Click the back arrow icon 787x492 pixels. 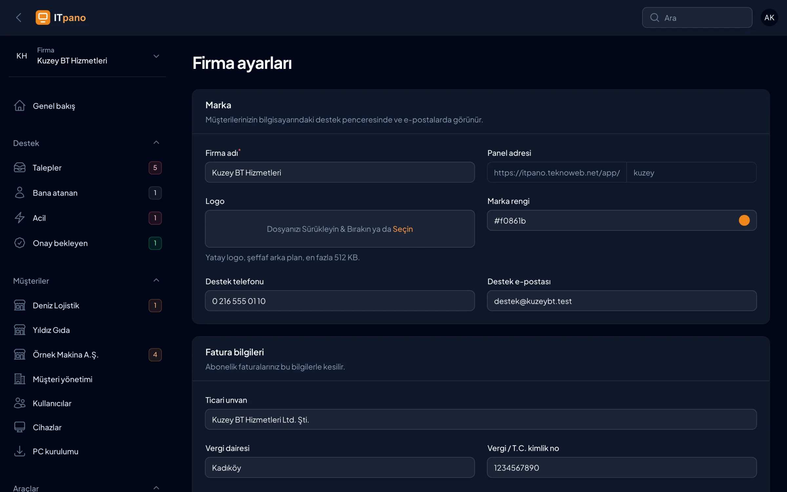tap(19, 17)
